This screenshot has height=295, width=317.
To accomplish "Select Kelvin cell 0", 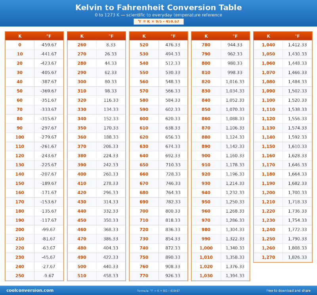I will [x=20, y=45].
